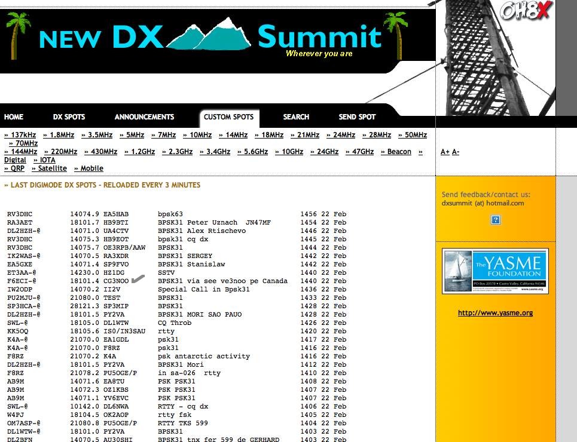The height and width of the screenshot is (442, 577).
Task: Filter spots by 24GHz band
Action: pos(324,152)
